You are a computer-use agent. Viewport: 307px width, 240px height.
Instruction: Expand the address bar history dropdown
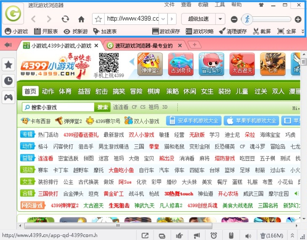pos(163,19)
